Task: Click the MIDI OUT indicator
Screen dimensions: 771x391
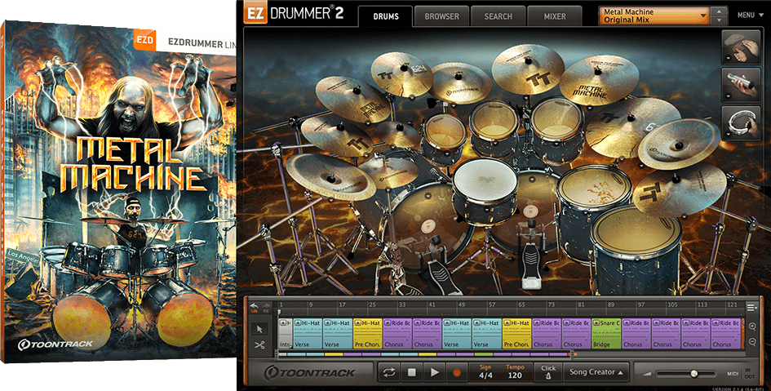Action: [749, 377]
